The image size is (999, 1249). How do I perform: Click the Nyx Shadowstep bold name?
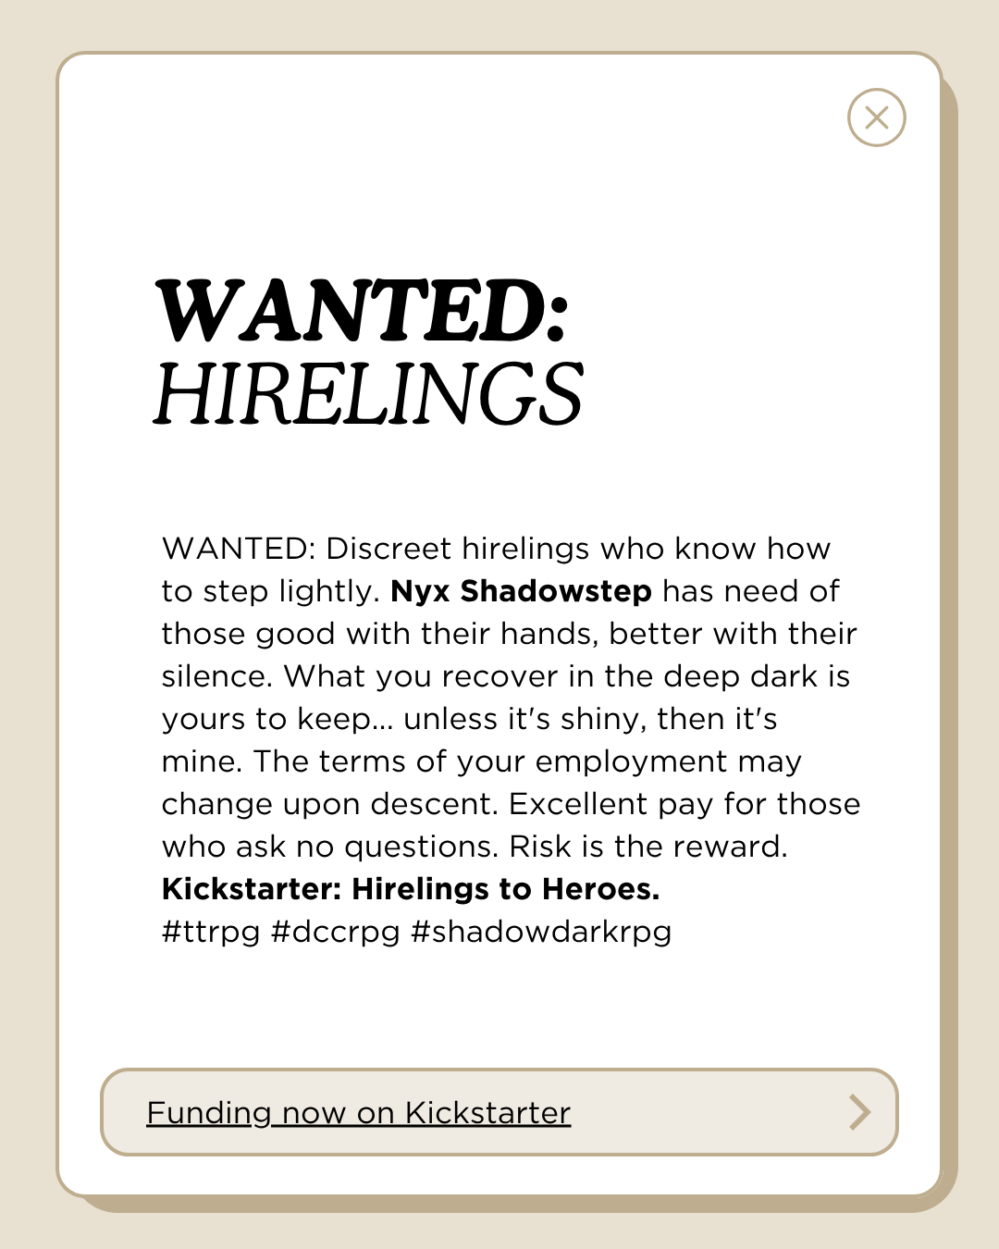click(x=521, y=591)
